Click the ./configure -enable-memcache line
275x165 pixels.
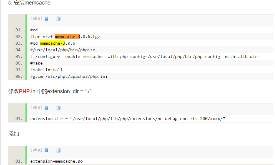(x=144, y=57)
